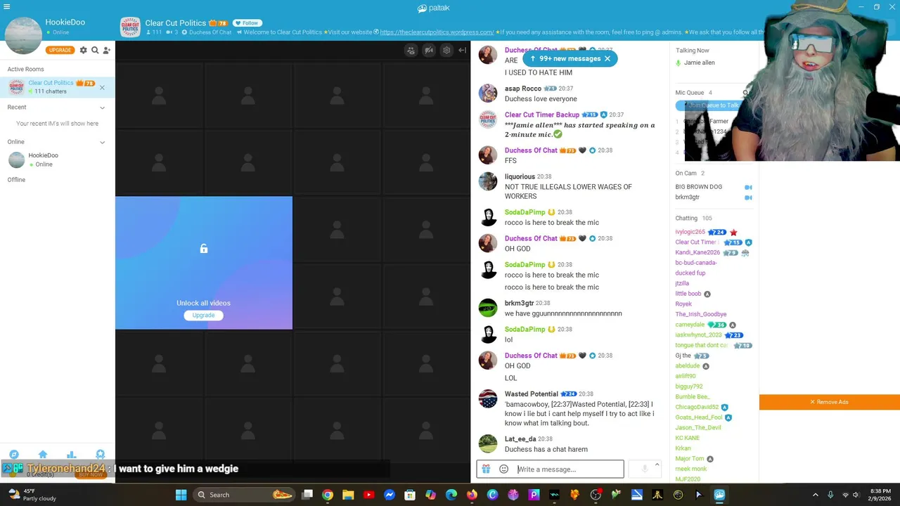Screen dimensions: 900x506
Task: Show hidden system tray icons
Action: point(816,495)
